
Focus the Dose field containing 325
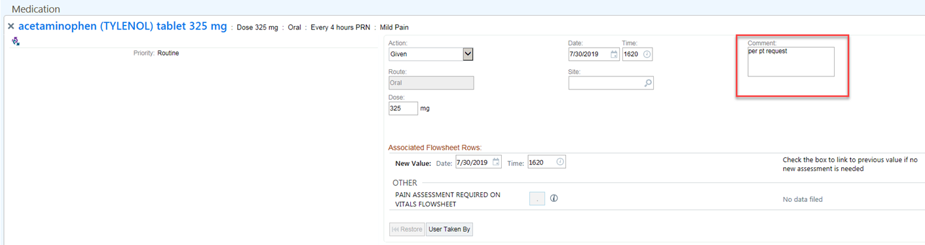point(403,108)
